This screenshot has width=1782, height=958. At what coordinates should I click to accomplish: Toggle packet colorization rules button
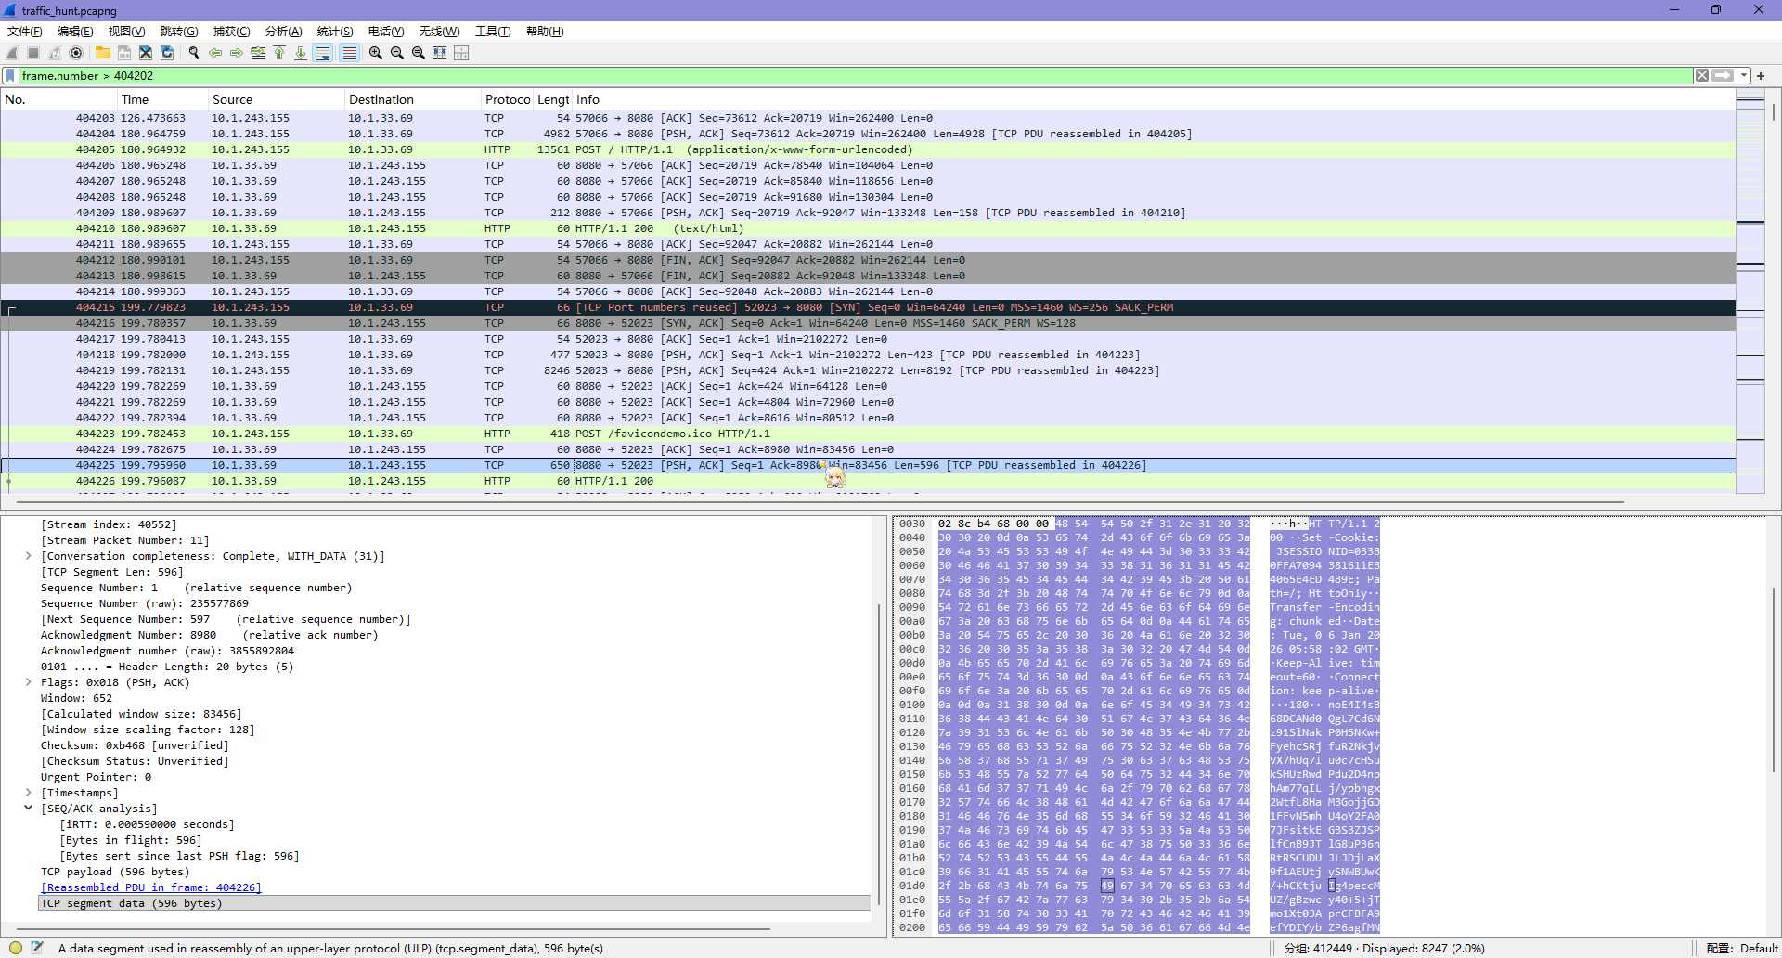[x=349, y=53]
